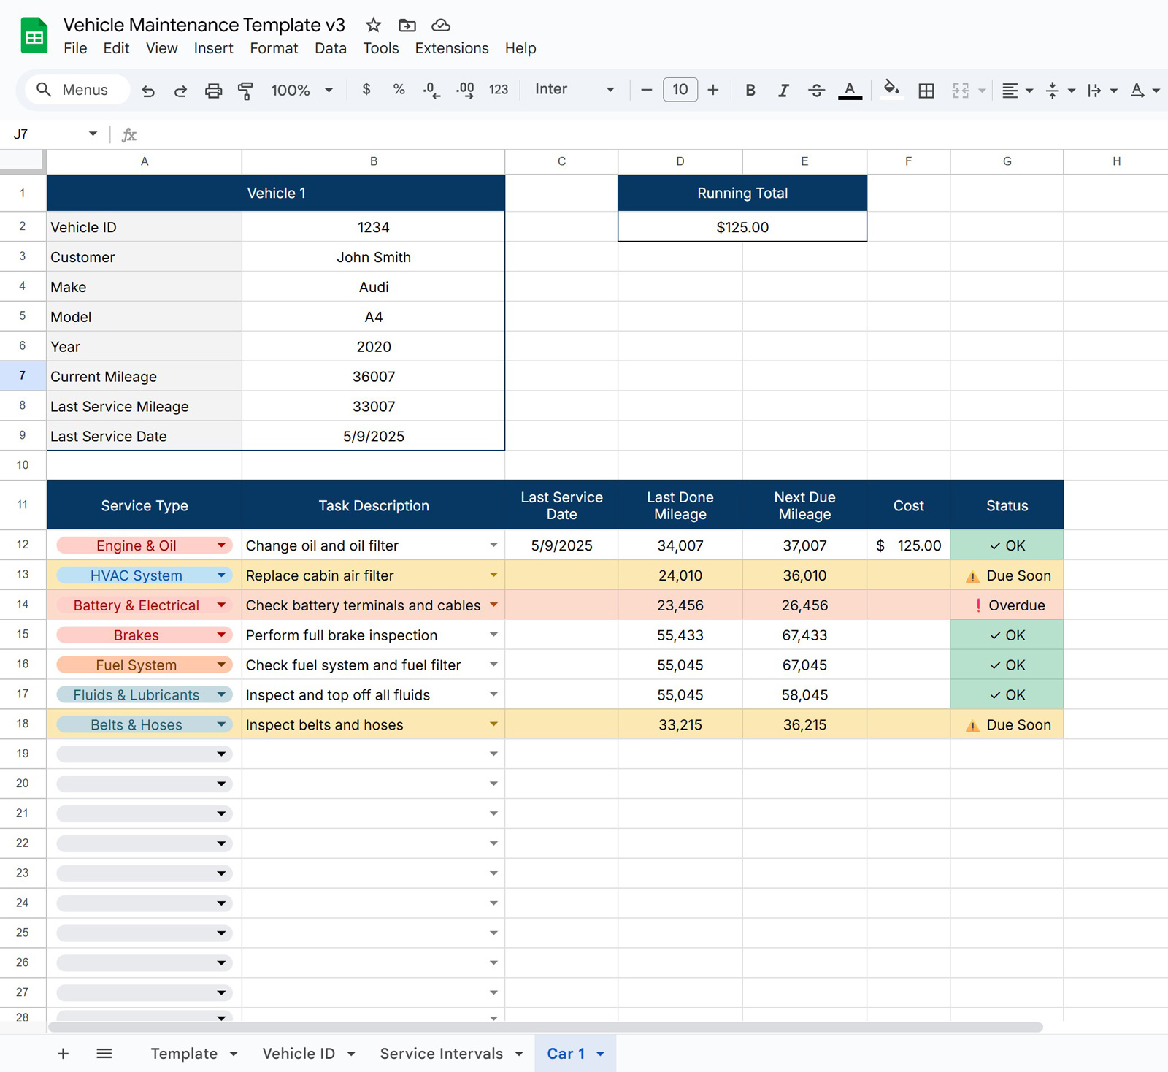The image size is (1168, 1072).
Task: Click the Print icon
Action: point(213,91)
